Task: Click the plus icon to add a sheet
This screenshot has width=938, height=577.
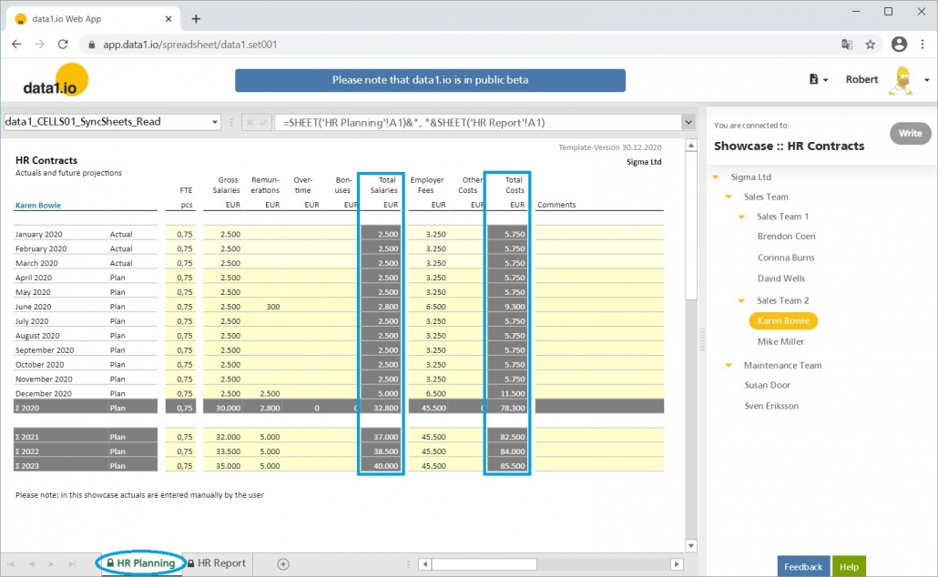Action: click(281, 563)
